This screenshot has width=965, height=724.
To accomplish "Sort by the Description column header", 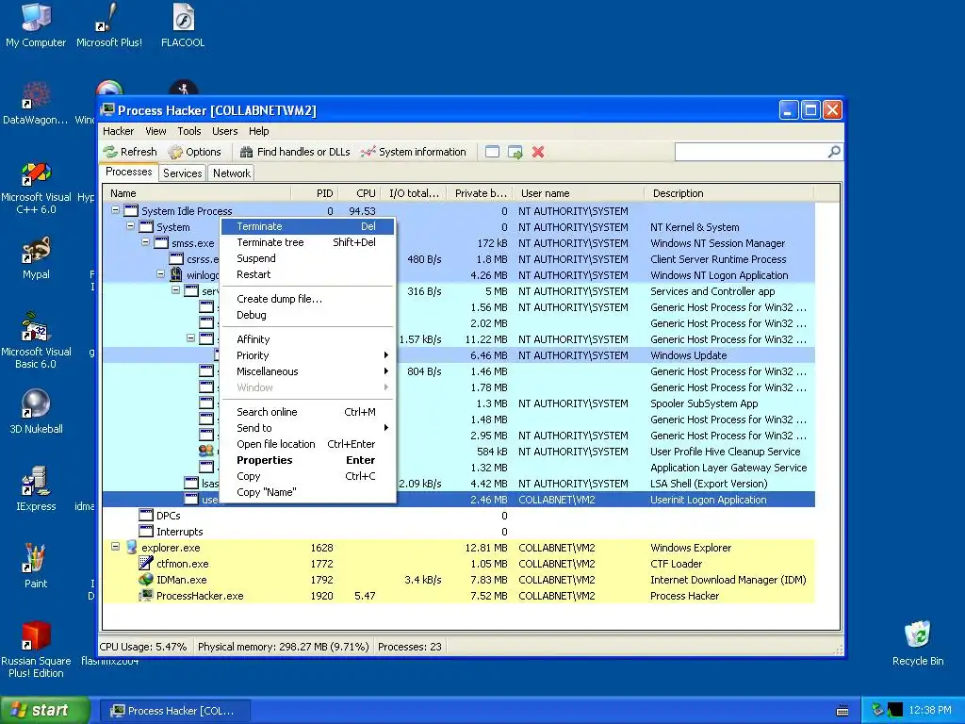I will (729, 193).
